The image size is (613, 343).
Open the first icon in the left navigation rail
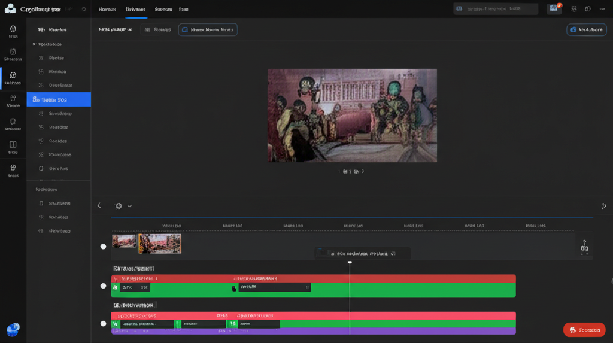coord(13,29)
